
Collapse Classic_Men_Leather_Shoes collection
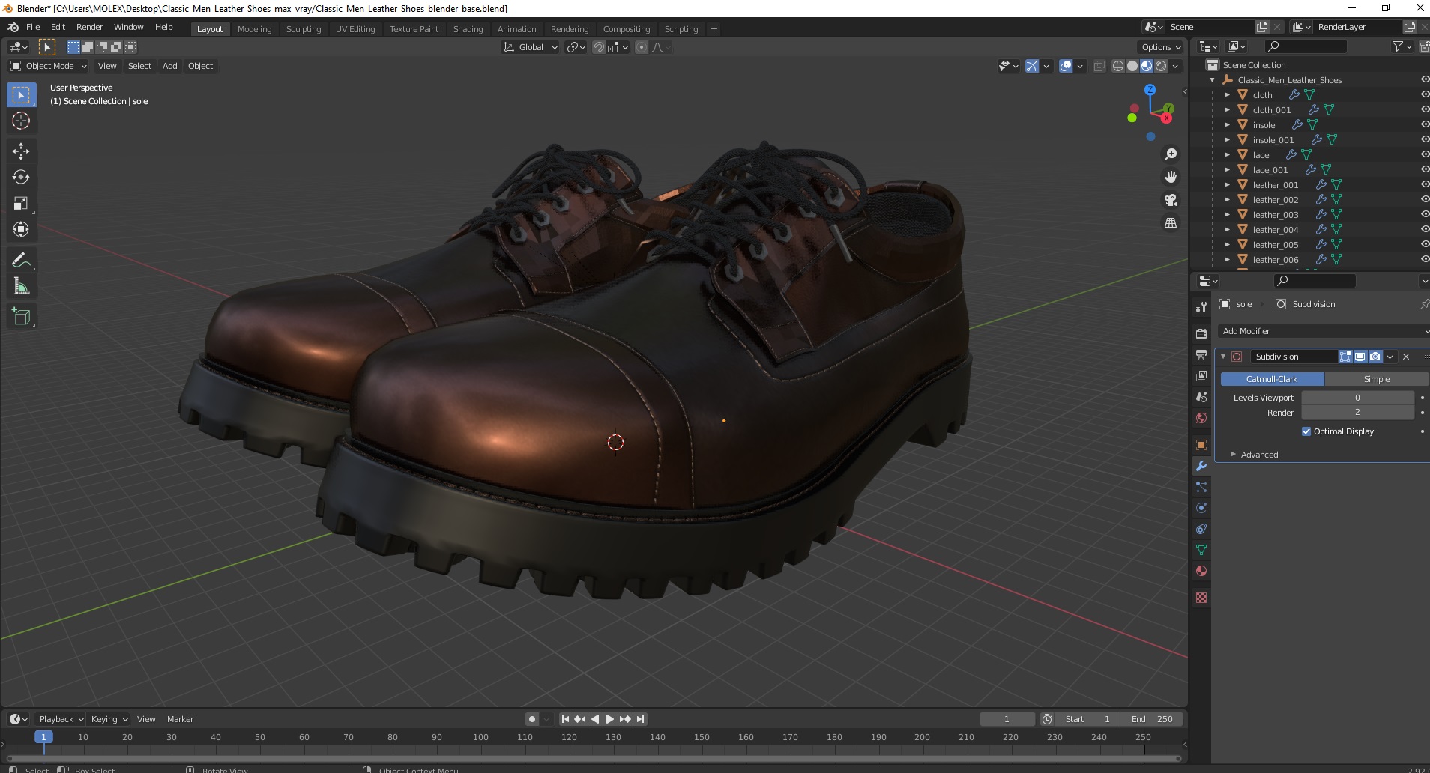(1213, 80)
